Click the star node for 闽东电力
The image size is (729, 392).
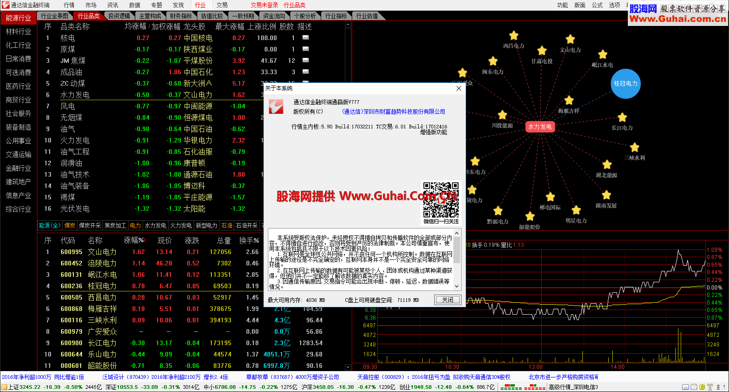pos(493,61)
